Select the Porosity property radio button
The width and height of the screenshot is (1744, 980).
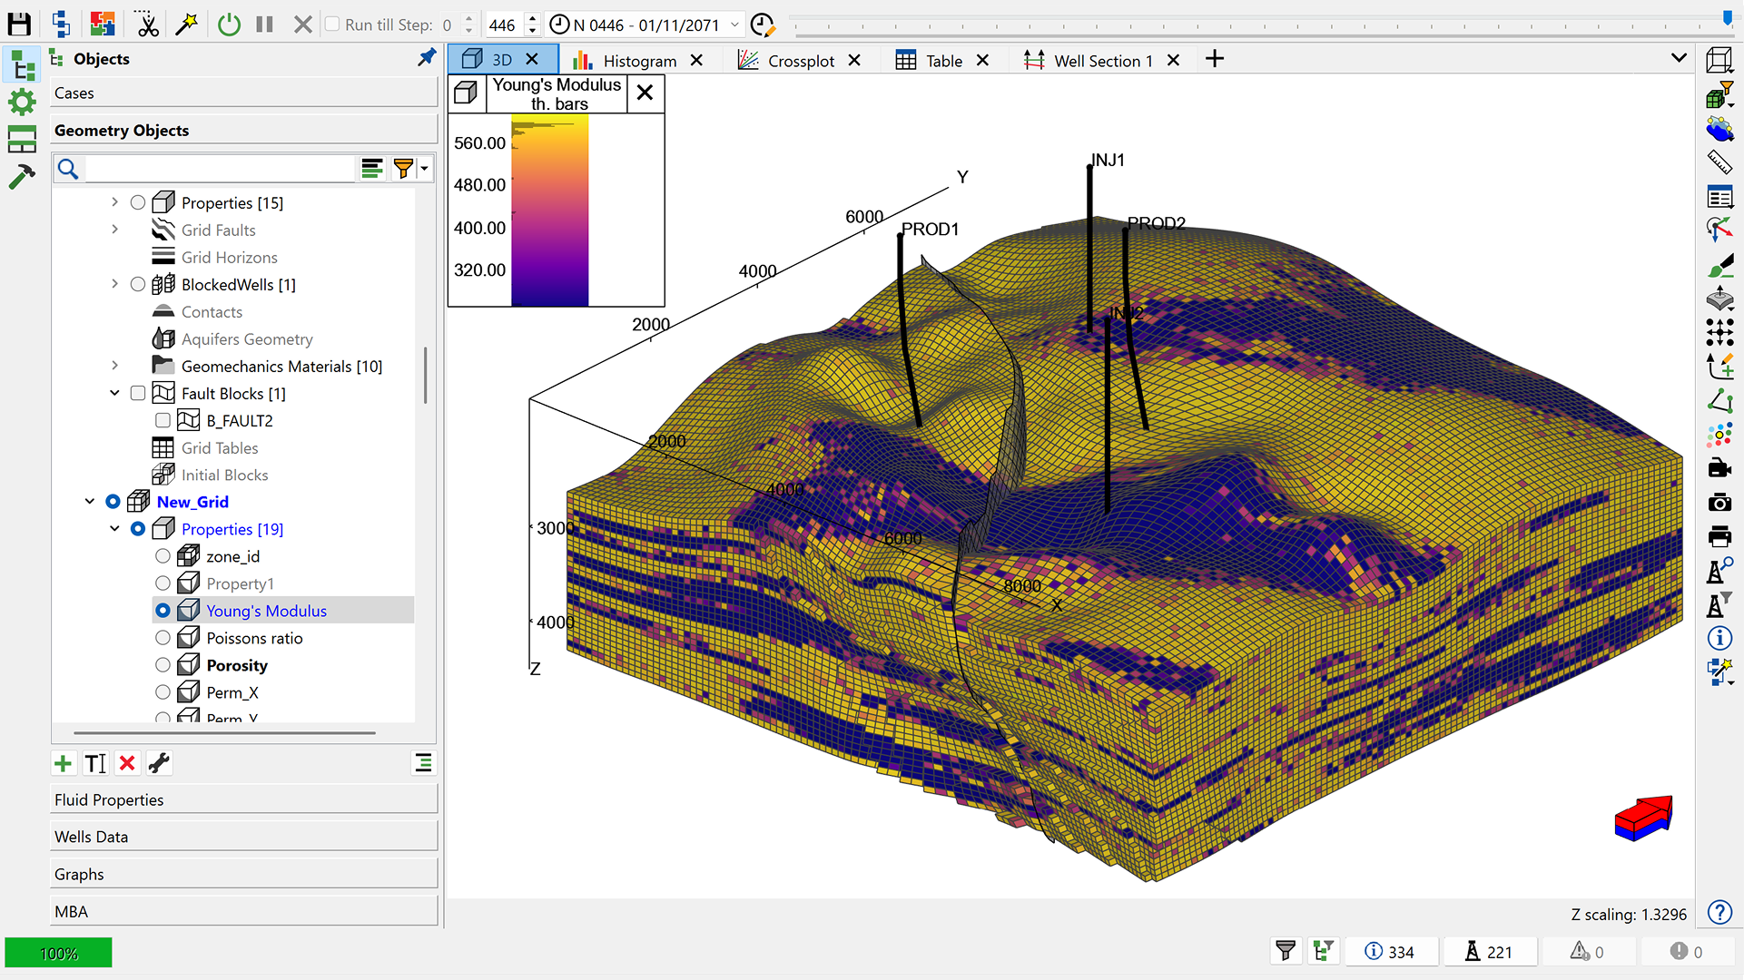pos(163,665)
